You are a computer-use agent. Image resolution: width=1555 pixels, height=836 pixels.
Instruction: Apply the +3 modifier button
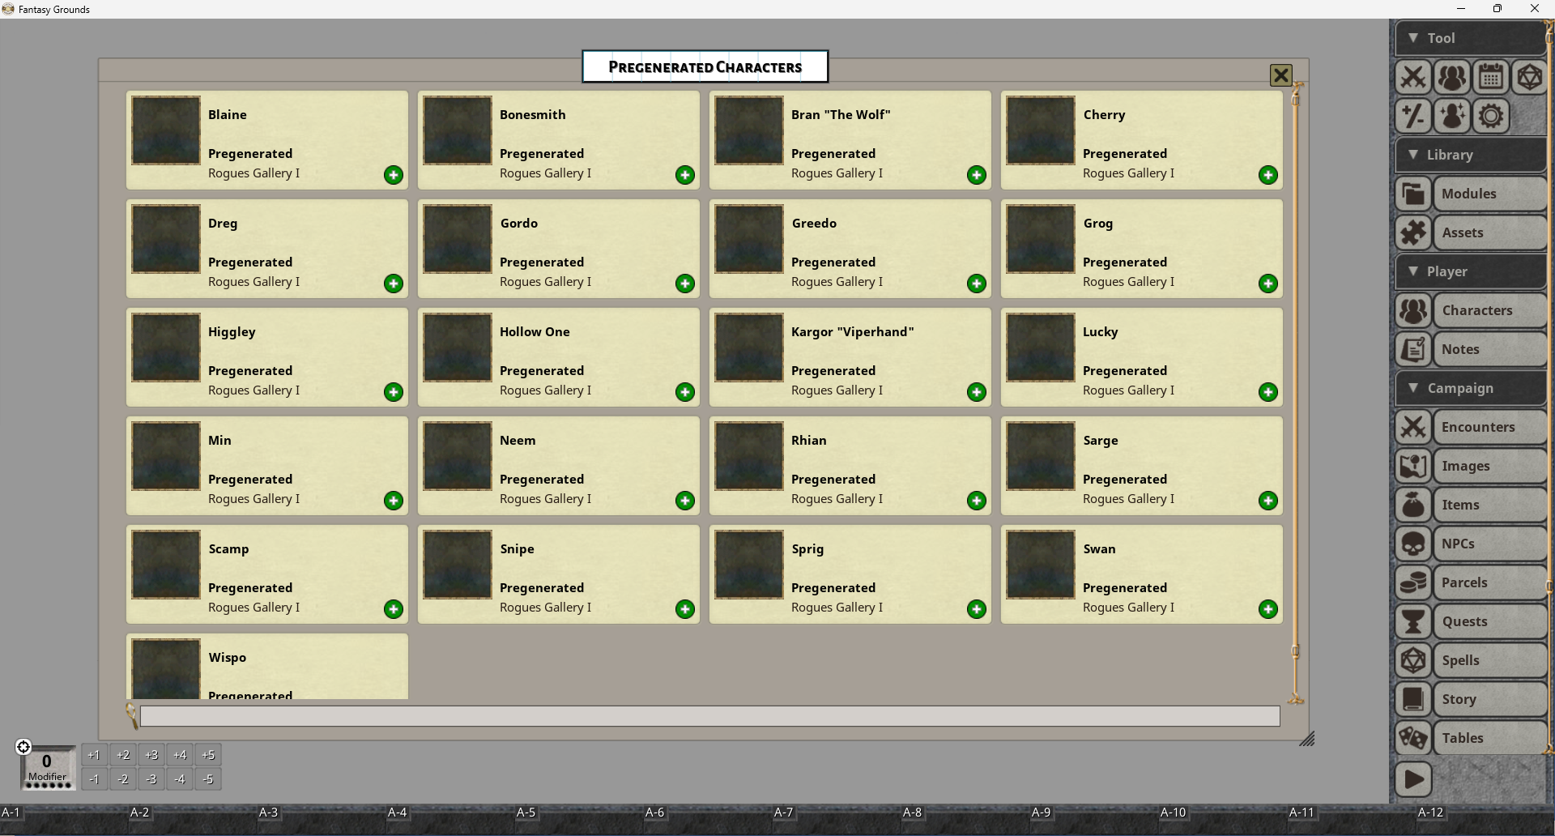point(151,755)
